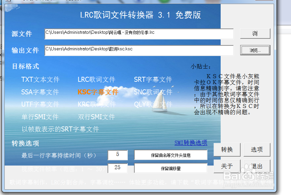
Task: Click the output file path input field
Action: (139, 50)
